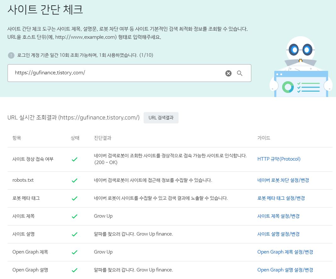336x279 pixels.
Task: Click the 진단결과 column header
Action: [x=103, y=138]
